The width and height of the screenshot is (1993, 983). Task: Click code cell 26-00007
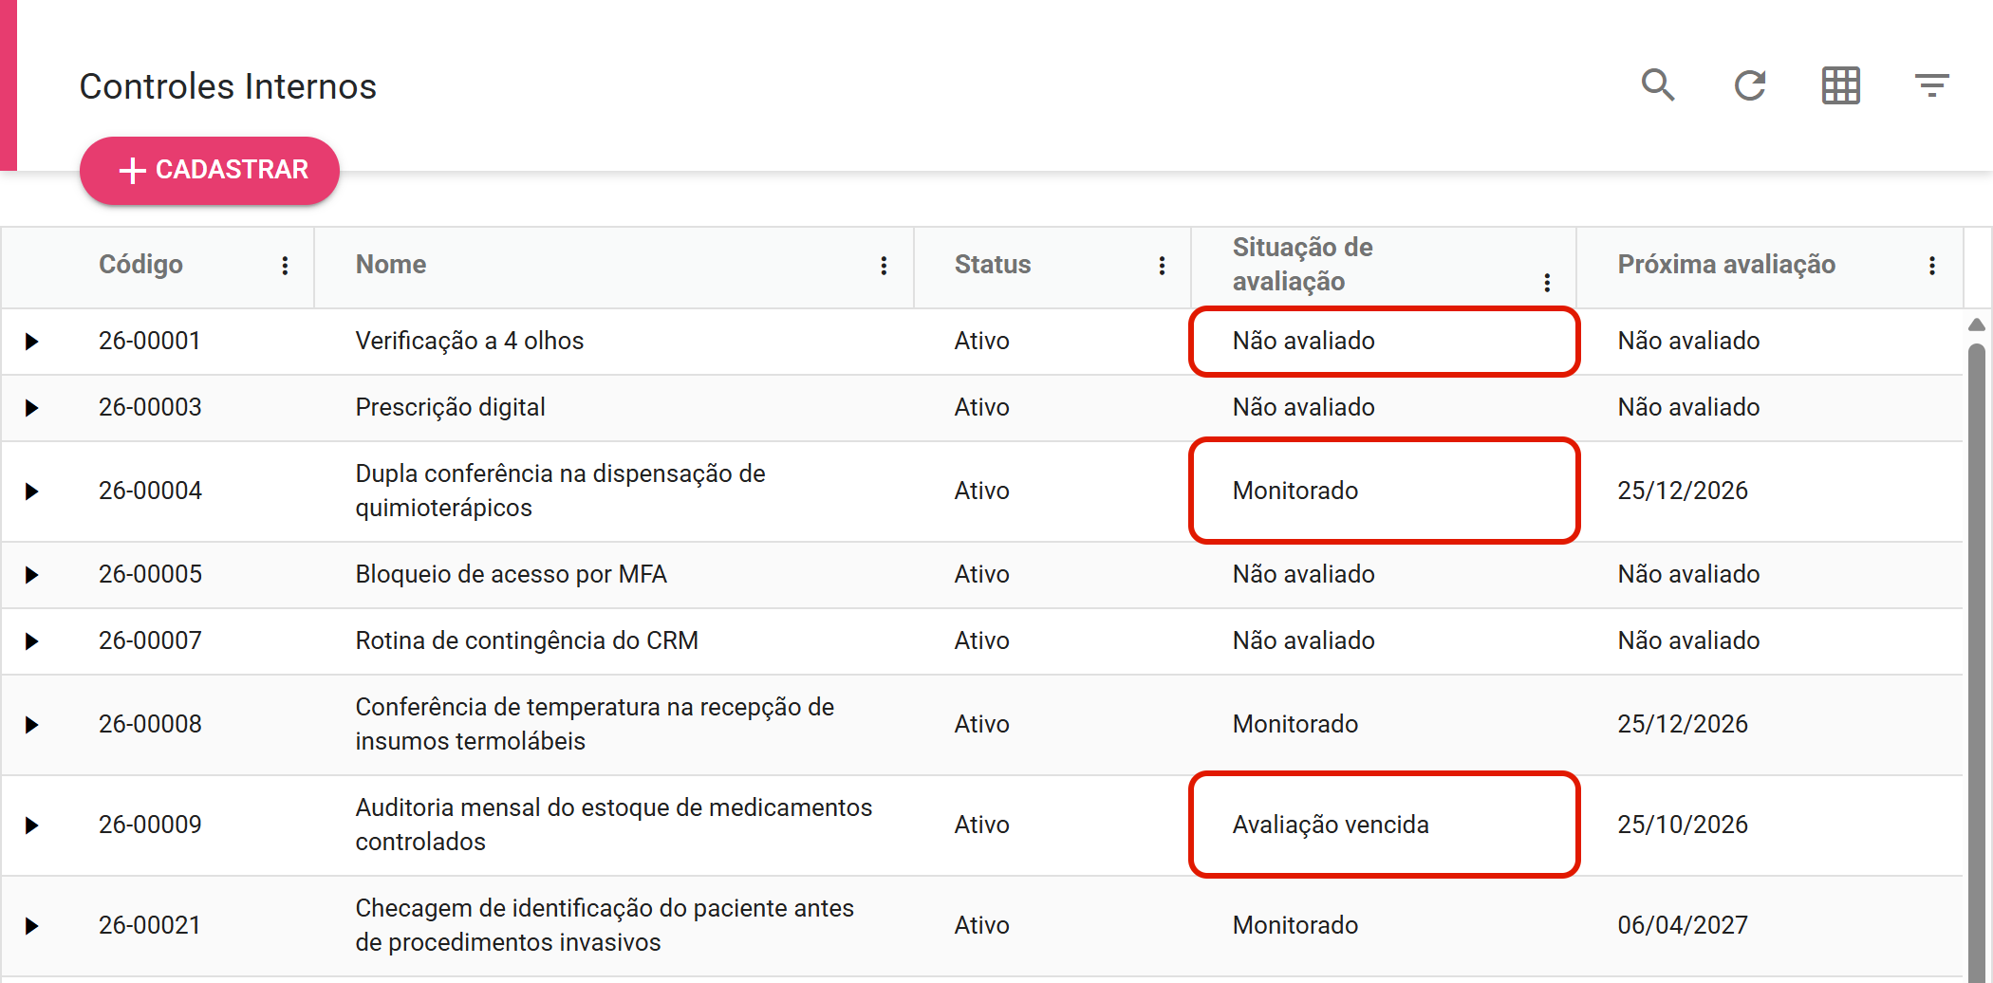tap(150, 640)
